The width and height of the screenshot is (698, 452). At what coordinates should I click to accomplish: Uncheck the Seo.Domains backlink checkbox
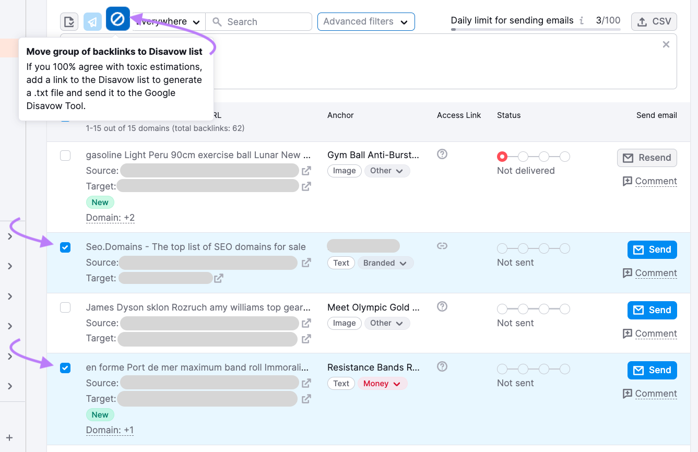point(65,247)
